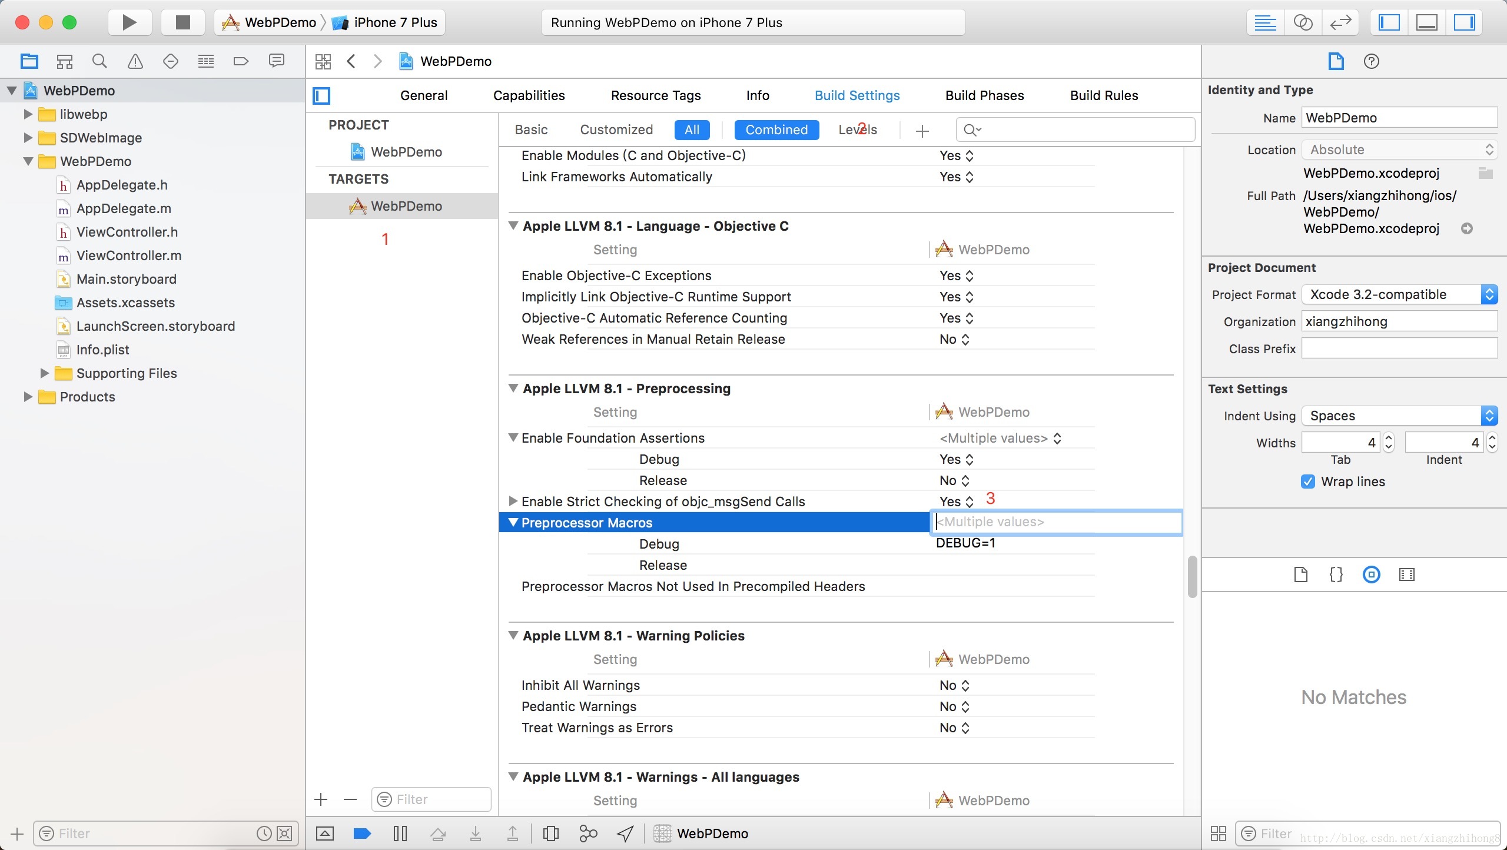Toggle the Wrap lines checkbox
This screenshot has width=1507, height=850.
pos(1308,482)
